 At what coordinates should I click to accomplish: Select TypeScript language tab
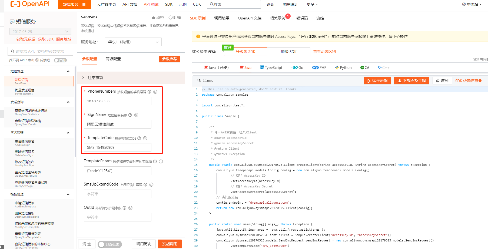[x=271, y=68]
